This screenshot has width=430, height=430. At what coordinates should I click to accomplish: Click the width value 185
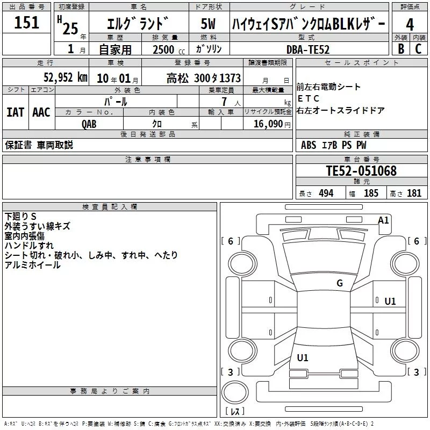point(371,193)
